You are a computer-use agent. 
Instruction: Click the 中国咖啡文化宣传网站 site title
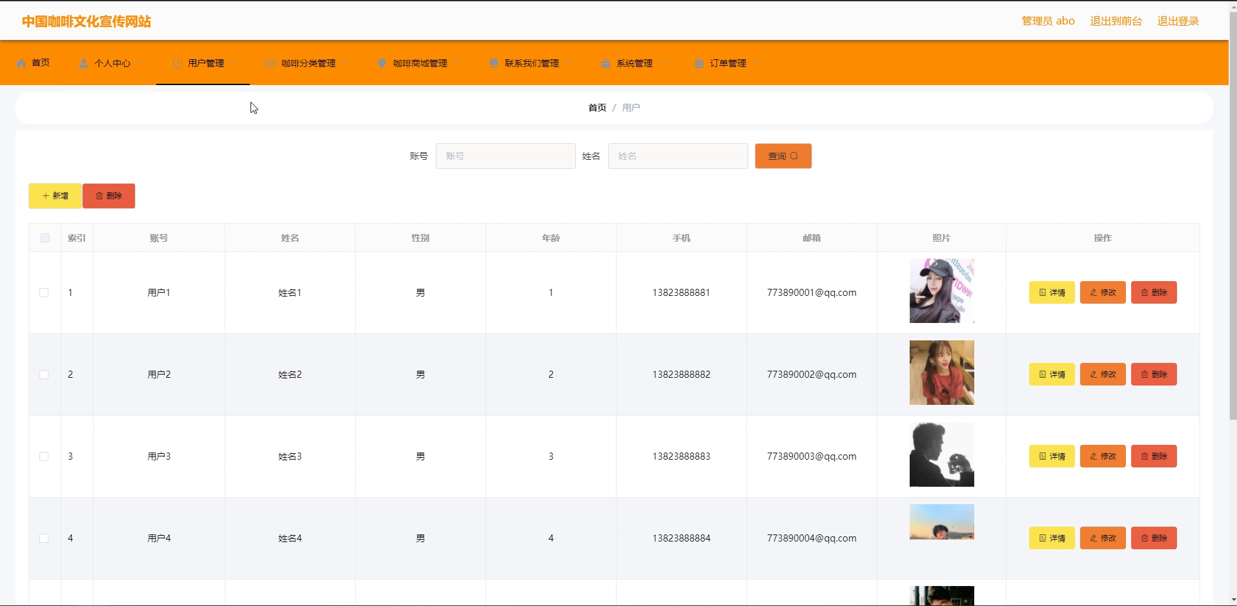(x=87, y=21)
